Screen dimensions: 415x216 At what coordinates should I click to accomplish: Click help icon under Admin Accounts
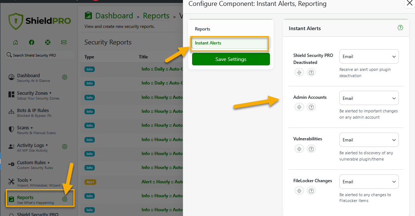[311, 107]
